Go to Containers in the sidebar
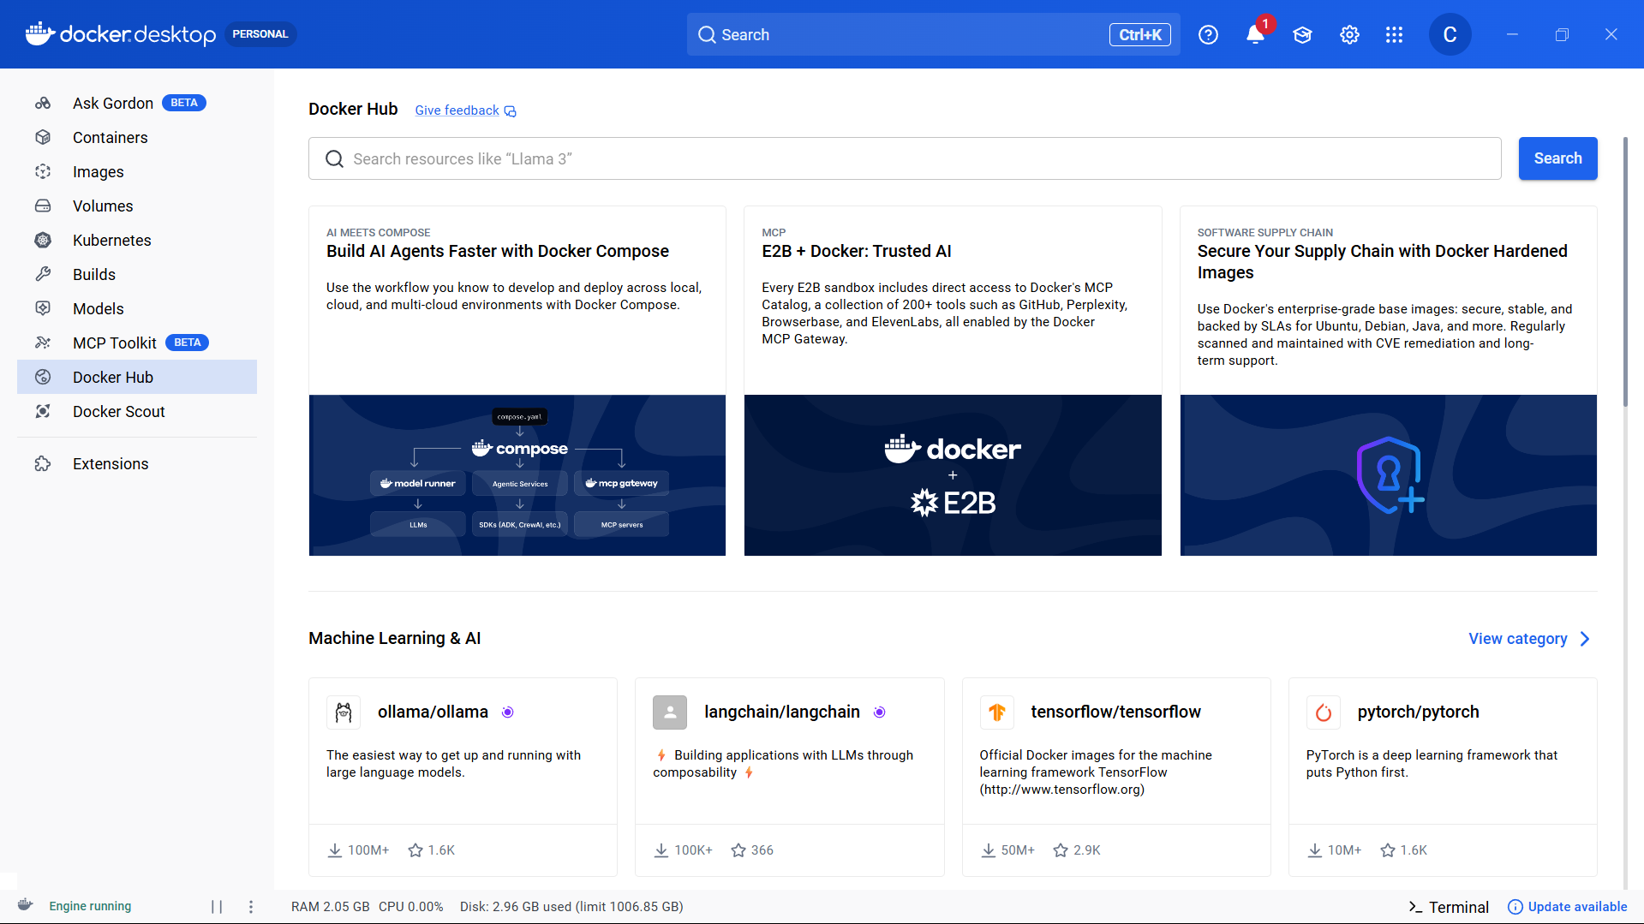This screenshot has width=1644, height=924. [x=137, y=137]
